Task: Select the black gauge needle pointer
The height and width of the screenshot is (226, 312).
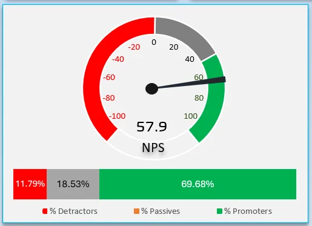Action: coord(191,83)
